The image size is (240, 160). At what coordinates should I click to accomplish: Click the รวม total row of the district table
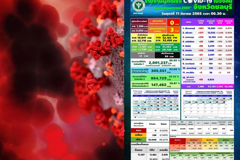pos(207,86)
